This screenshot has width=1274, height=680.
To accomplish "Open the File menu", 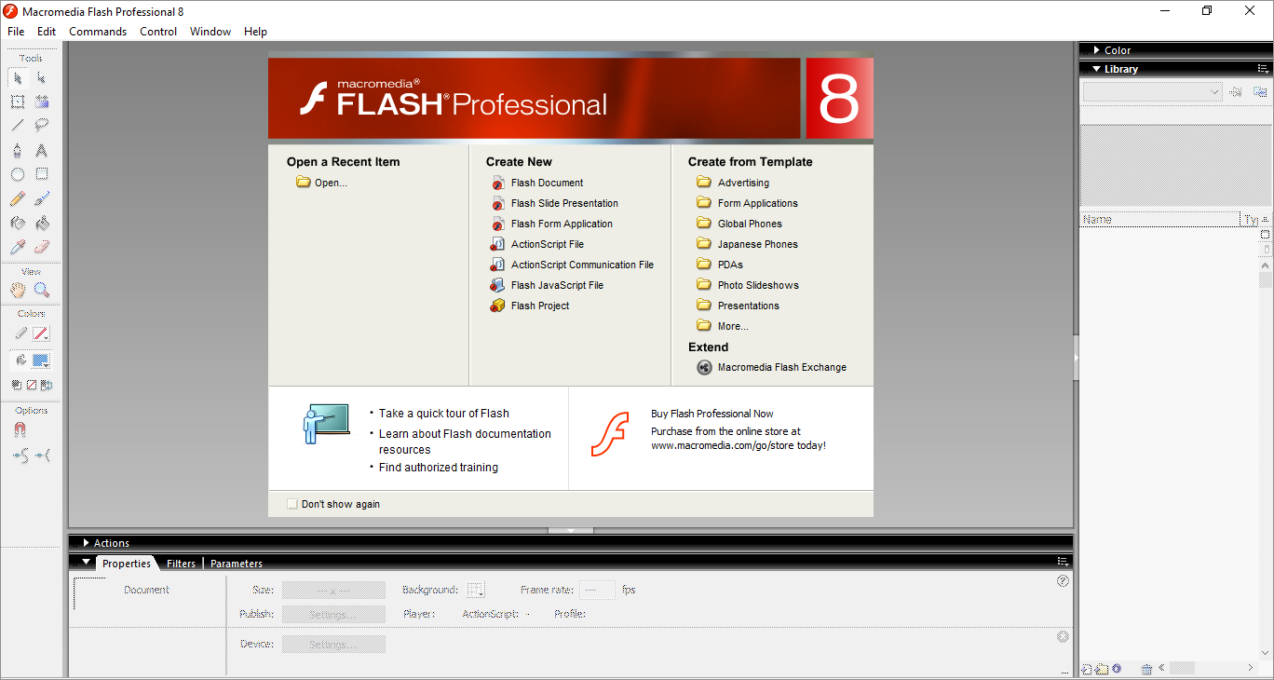I will (x=16, y=32).
